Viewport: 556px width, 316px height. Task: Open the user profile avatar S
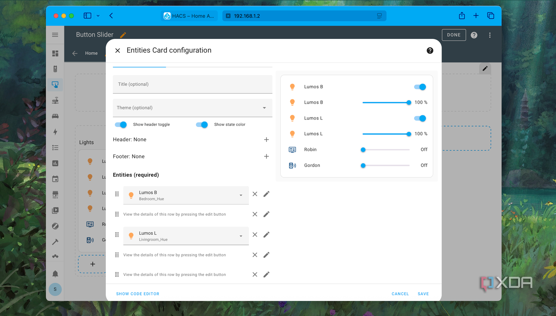[x=55, y=289]
